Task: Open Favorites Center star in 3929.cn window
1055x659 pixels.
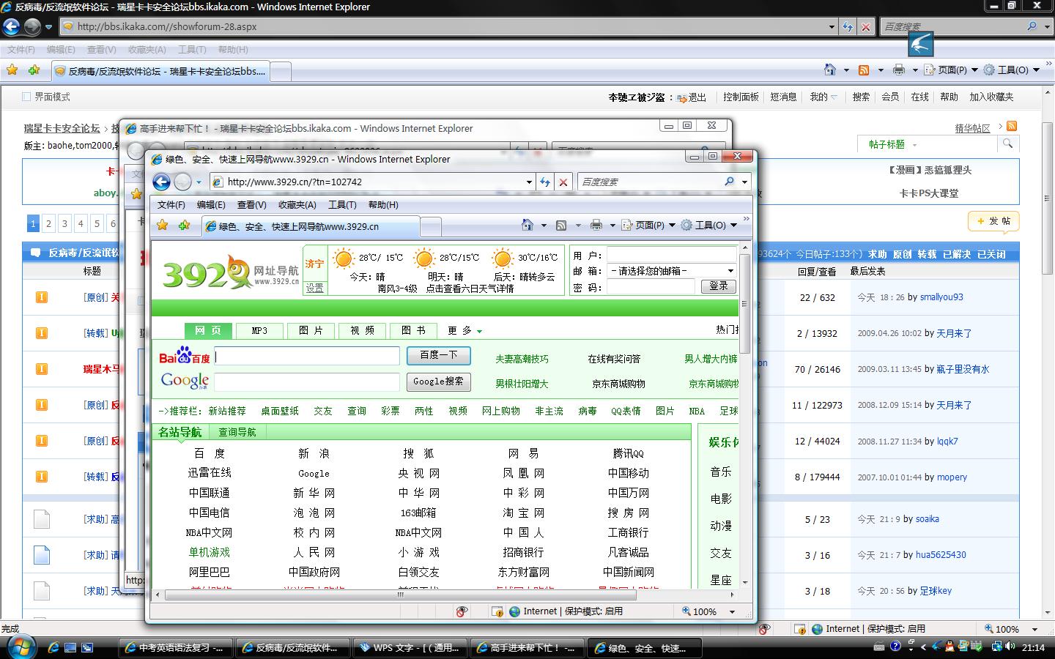Action: tap(163, 226)
